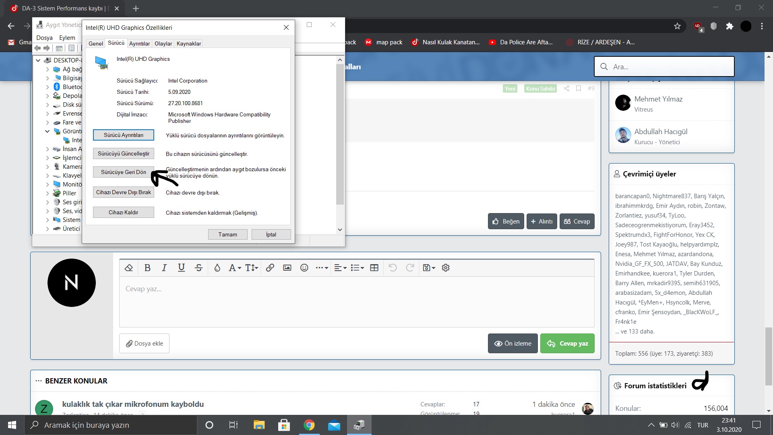This screenshot has width=773, height=435.
Task: Open the Eylem menu in Device Manager
Action: (x=67, y=38)
